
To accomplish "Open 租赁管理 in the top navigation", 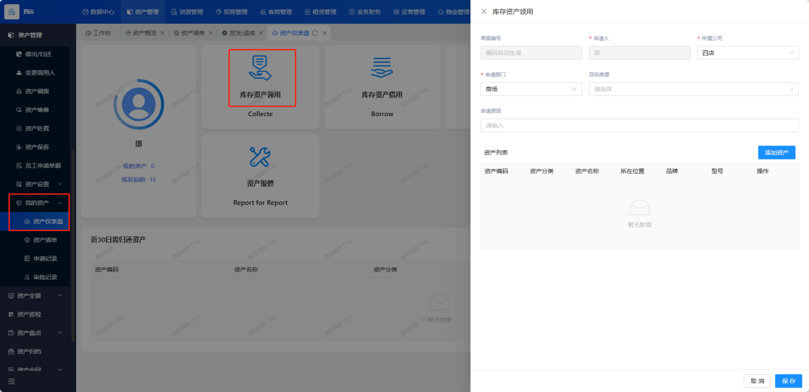I will pos(320,12).
